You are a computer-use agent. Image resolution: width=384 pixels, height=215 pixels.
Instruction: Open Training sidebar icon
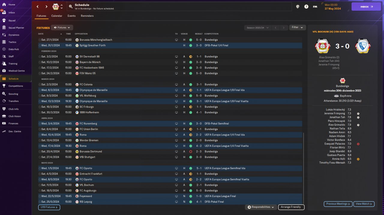pyautogui.click(x=4, y=64)
